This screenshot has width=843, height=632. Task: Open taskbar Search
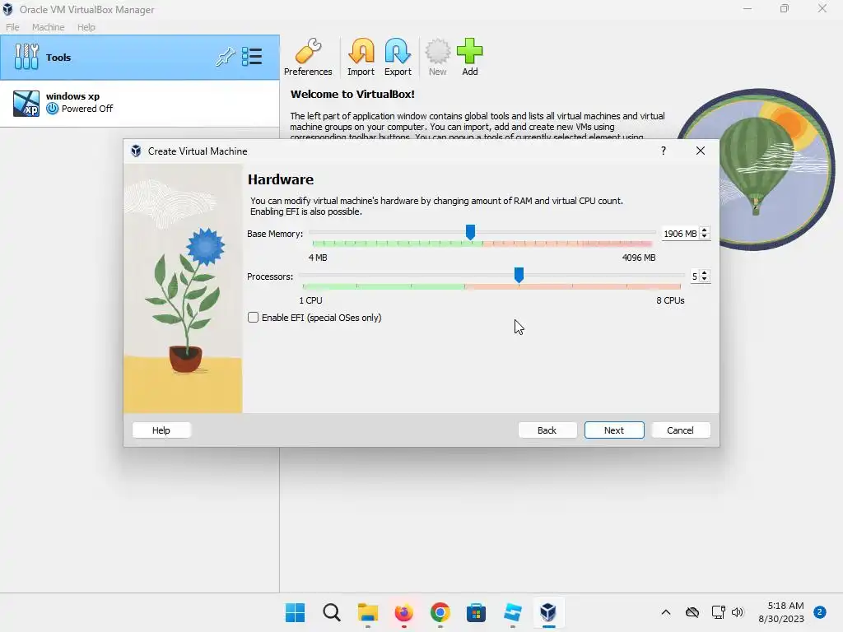(332, 612)
